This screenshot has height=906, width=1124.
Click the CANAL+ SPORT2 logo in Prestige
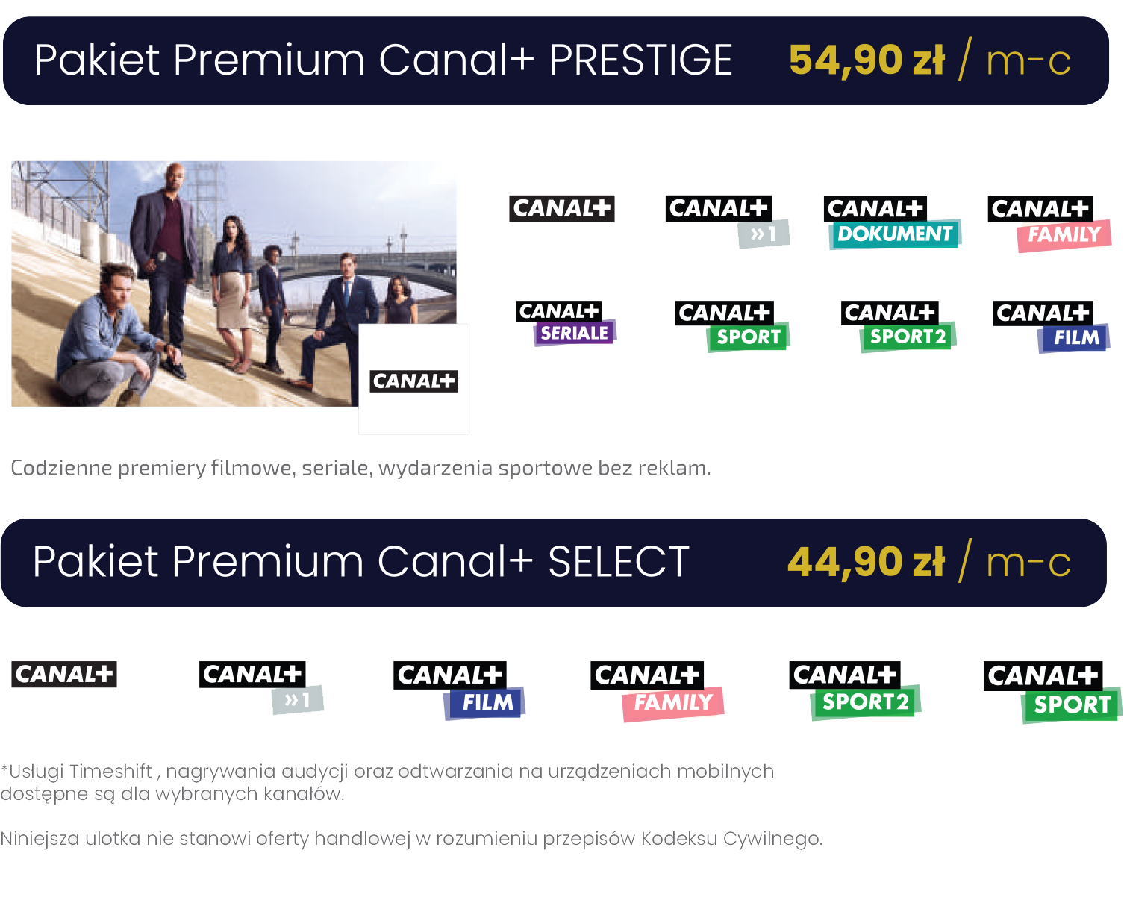pos(899,325)
